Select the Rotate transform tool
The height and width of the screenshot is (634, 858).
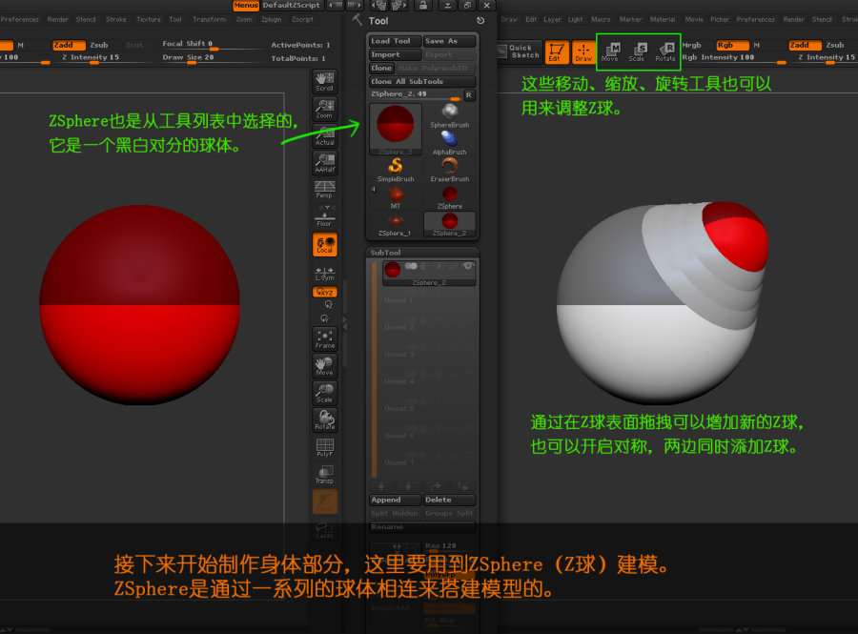[664, 52]
